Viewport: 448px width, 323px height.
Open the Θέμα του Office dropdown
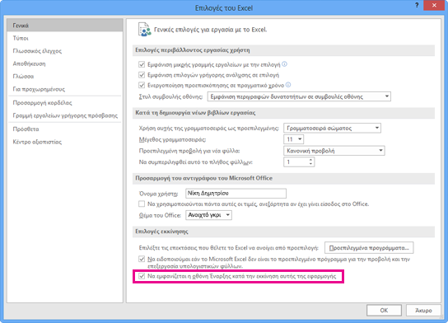click(x=208, y=215)
